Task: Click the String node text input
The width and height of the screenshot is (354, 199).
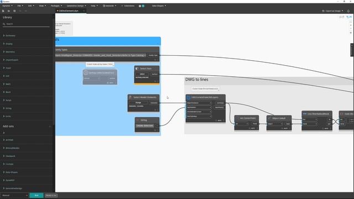Action: point(145,125)
